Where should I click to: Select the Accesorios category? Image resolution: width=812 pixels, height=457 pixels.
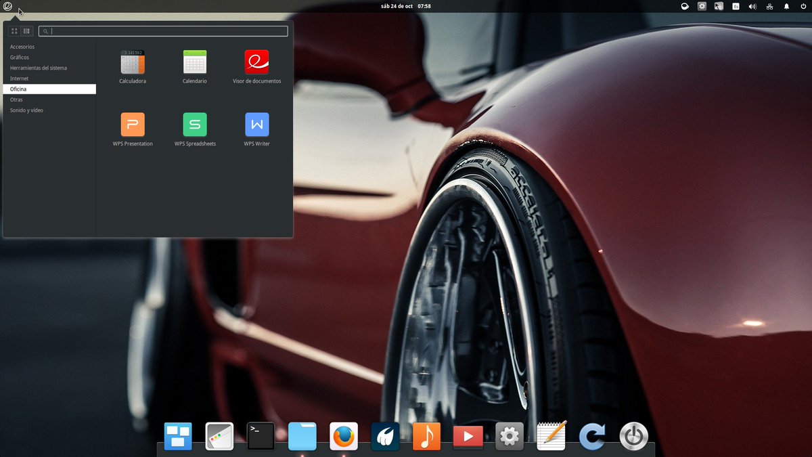[x=49, y=47]
